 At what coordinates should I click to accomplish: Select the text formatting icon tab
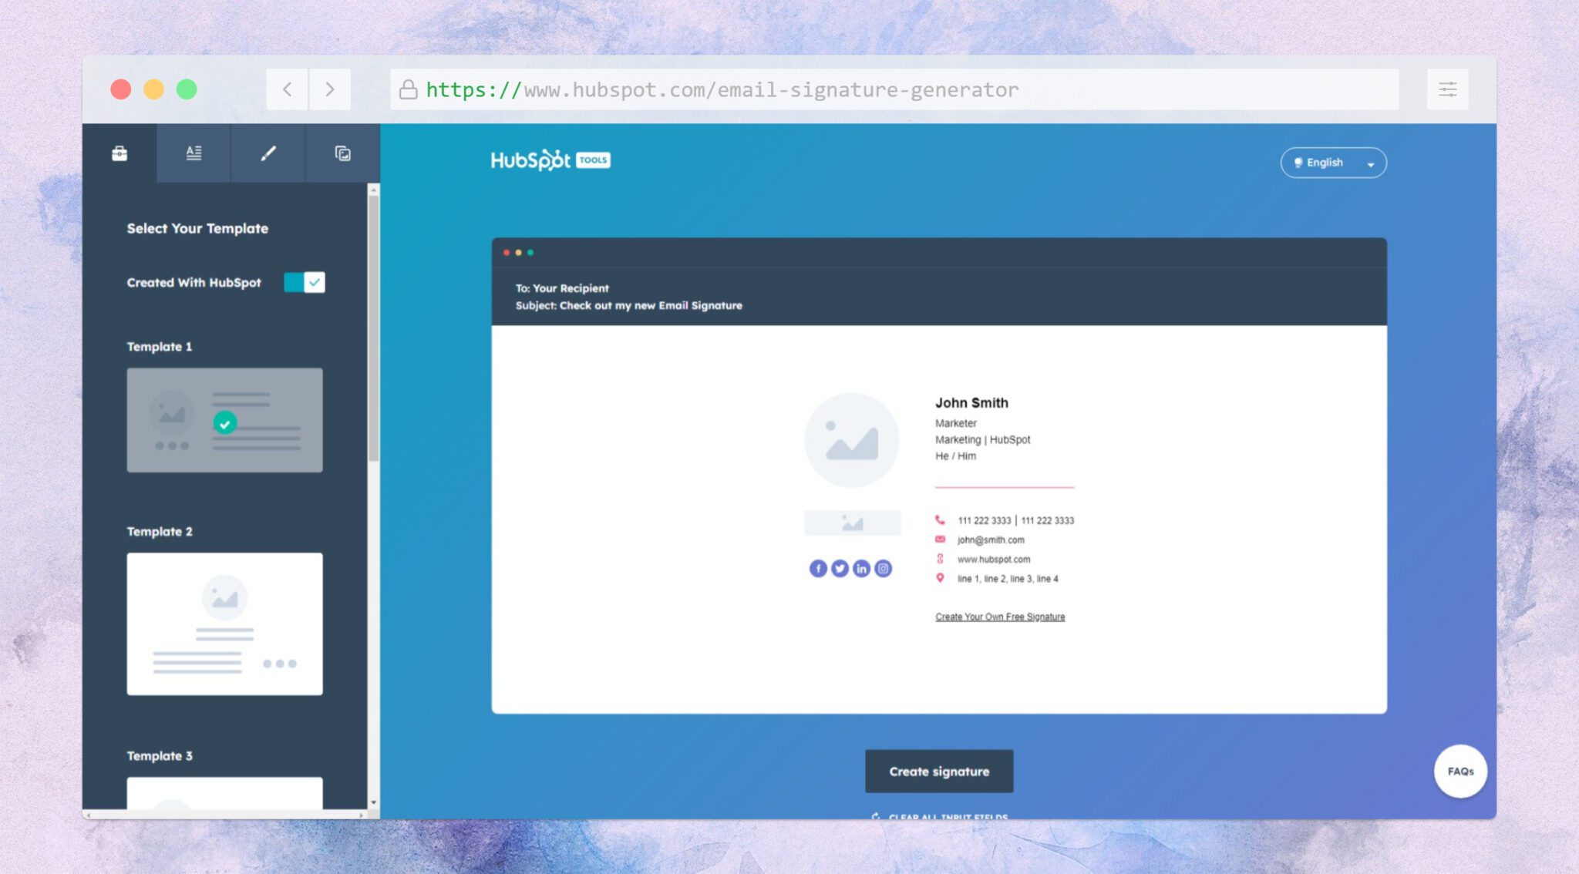point(195,153)
